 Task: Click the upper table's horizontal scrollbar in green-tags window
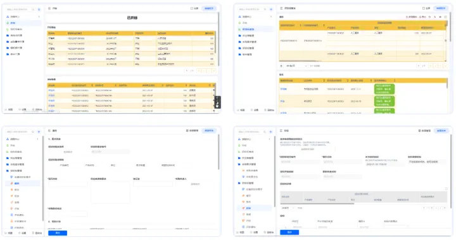(x=297, y=61)
